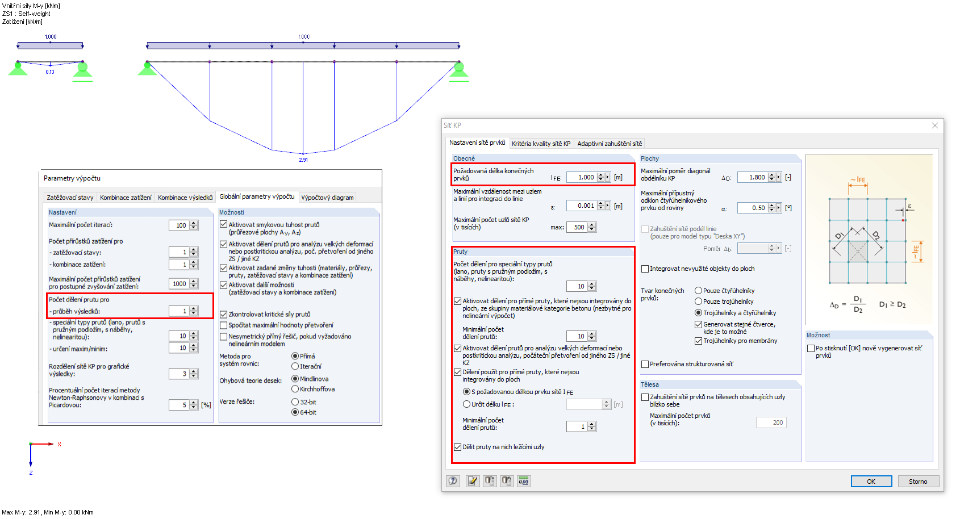The image size is (960, 519).
Task: Open Kritéria kvality sítě KP tab
Action: (541, 144)
